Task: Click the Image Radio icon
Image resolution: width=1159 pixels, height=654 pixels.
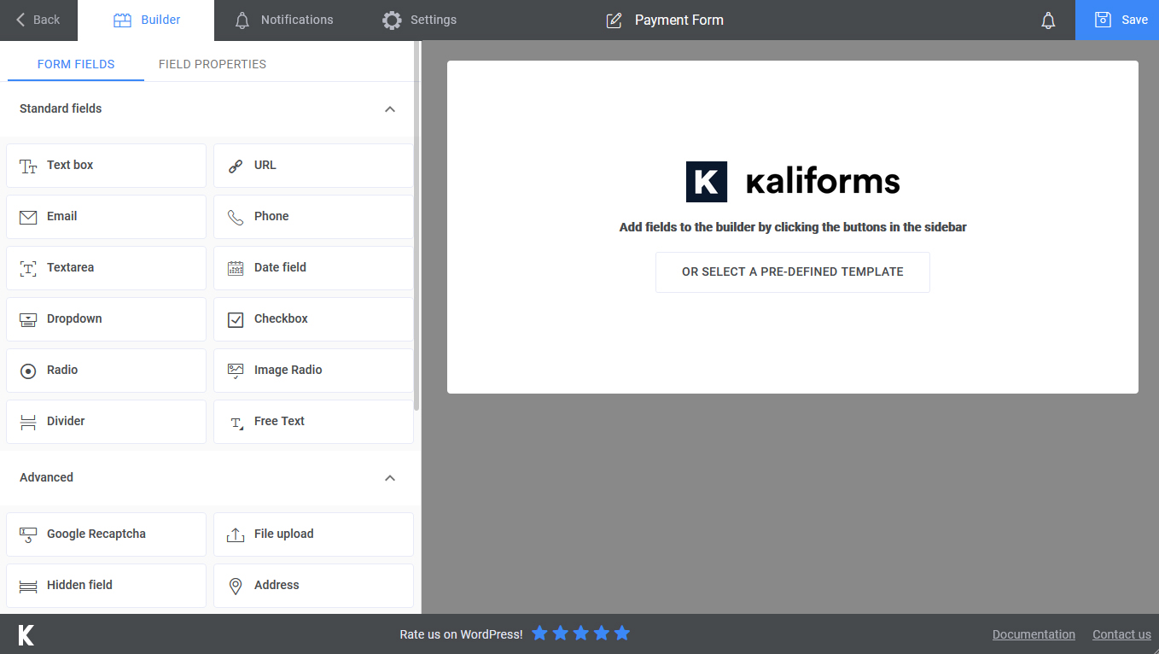Action: pos(236,371)
